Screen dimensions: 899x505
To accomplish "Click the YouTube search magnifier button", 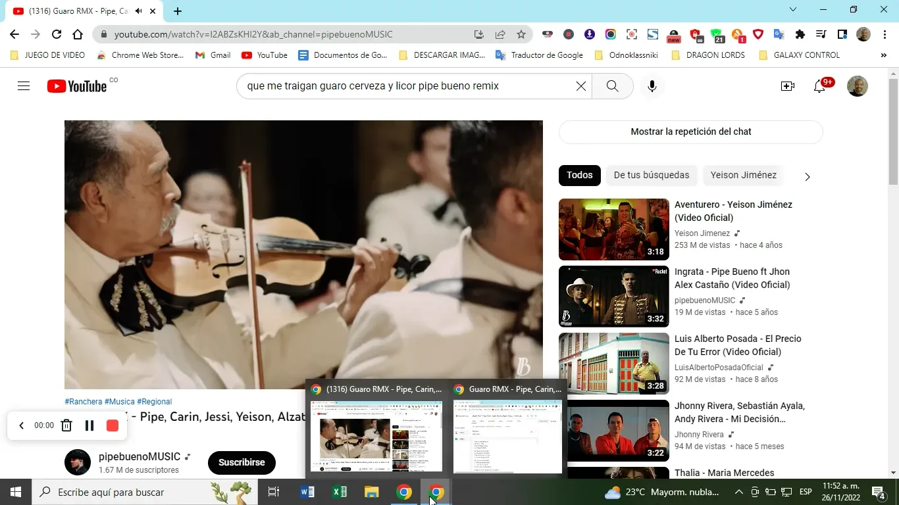I will click(612, 86).
